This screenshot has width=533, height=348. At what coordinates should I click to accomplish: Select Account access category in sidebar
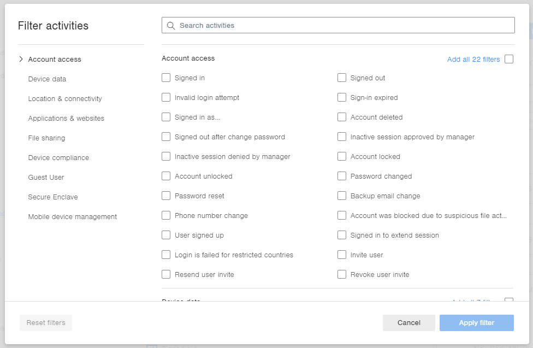[x=55, y=59]
